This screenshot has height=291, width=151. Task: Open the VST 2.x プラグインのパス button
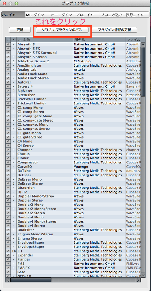pyautogui.click(x=62, y=30)
